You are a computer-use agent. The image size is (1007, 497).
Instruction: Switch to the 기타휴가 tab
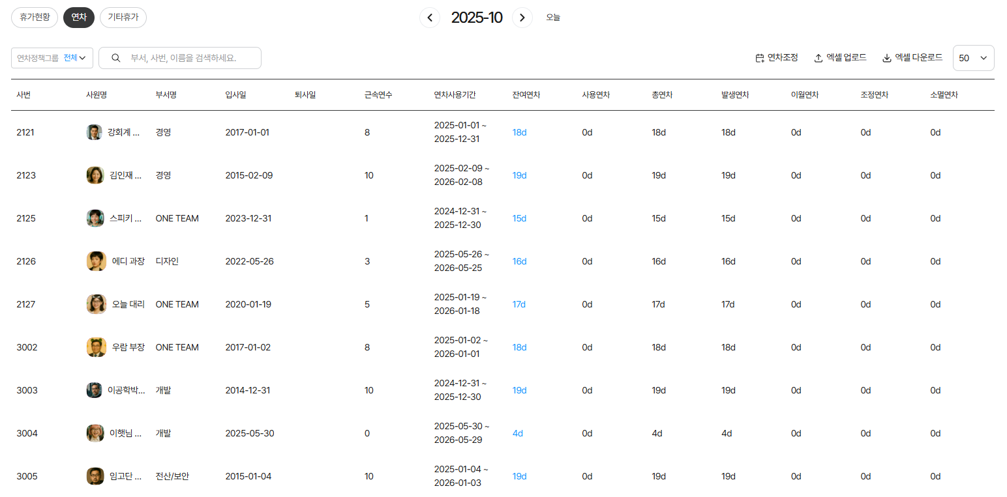point(123,18)
